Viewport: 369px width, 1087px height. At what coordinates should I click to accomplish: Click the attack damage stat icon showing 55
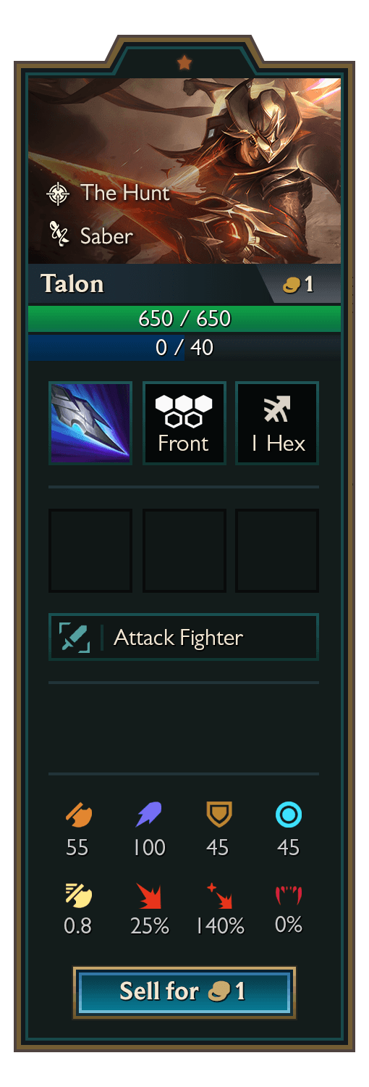[x=77, y=816]
